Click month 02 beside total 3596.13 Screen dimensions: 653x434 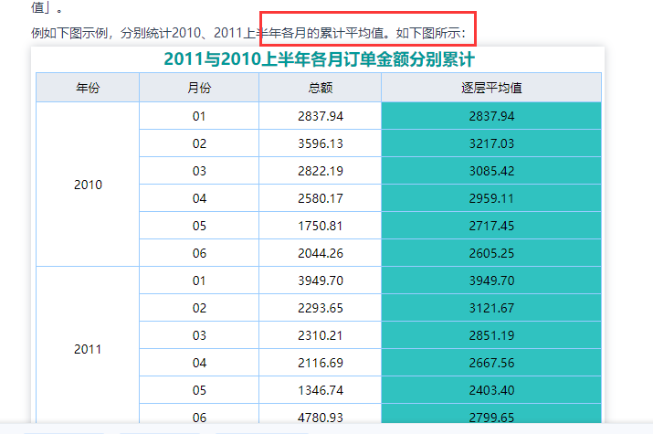tap(199, 143)
